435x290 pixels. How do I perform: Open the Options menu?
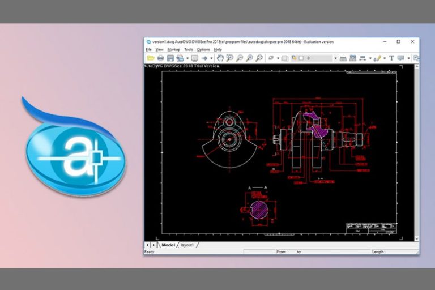[x=203, y=49]
